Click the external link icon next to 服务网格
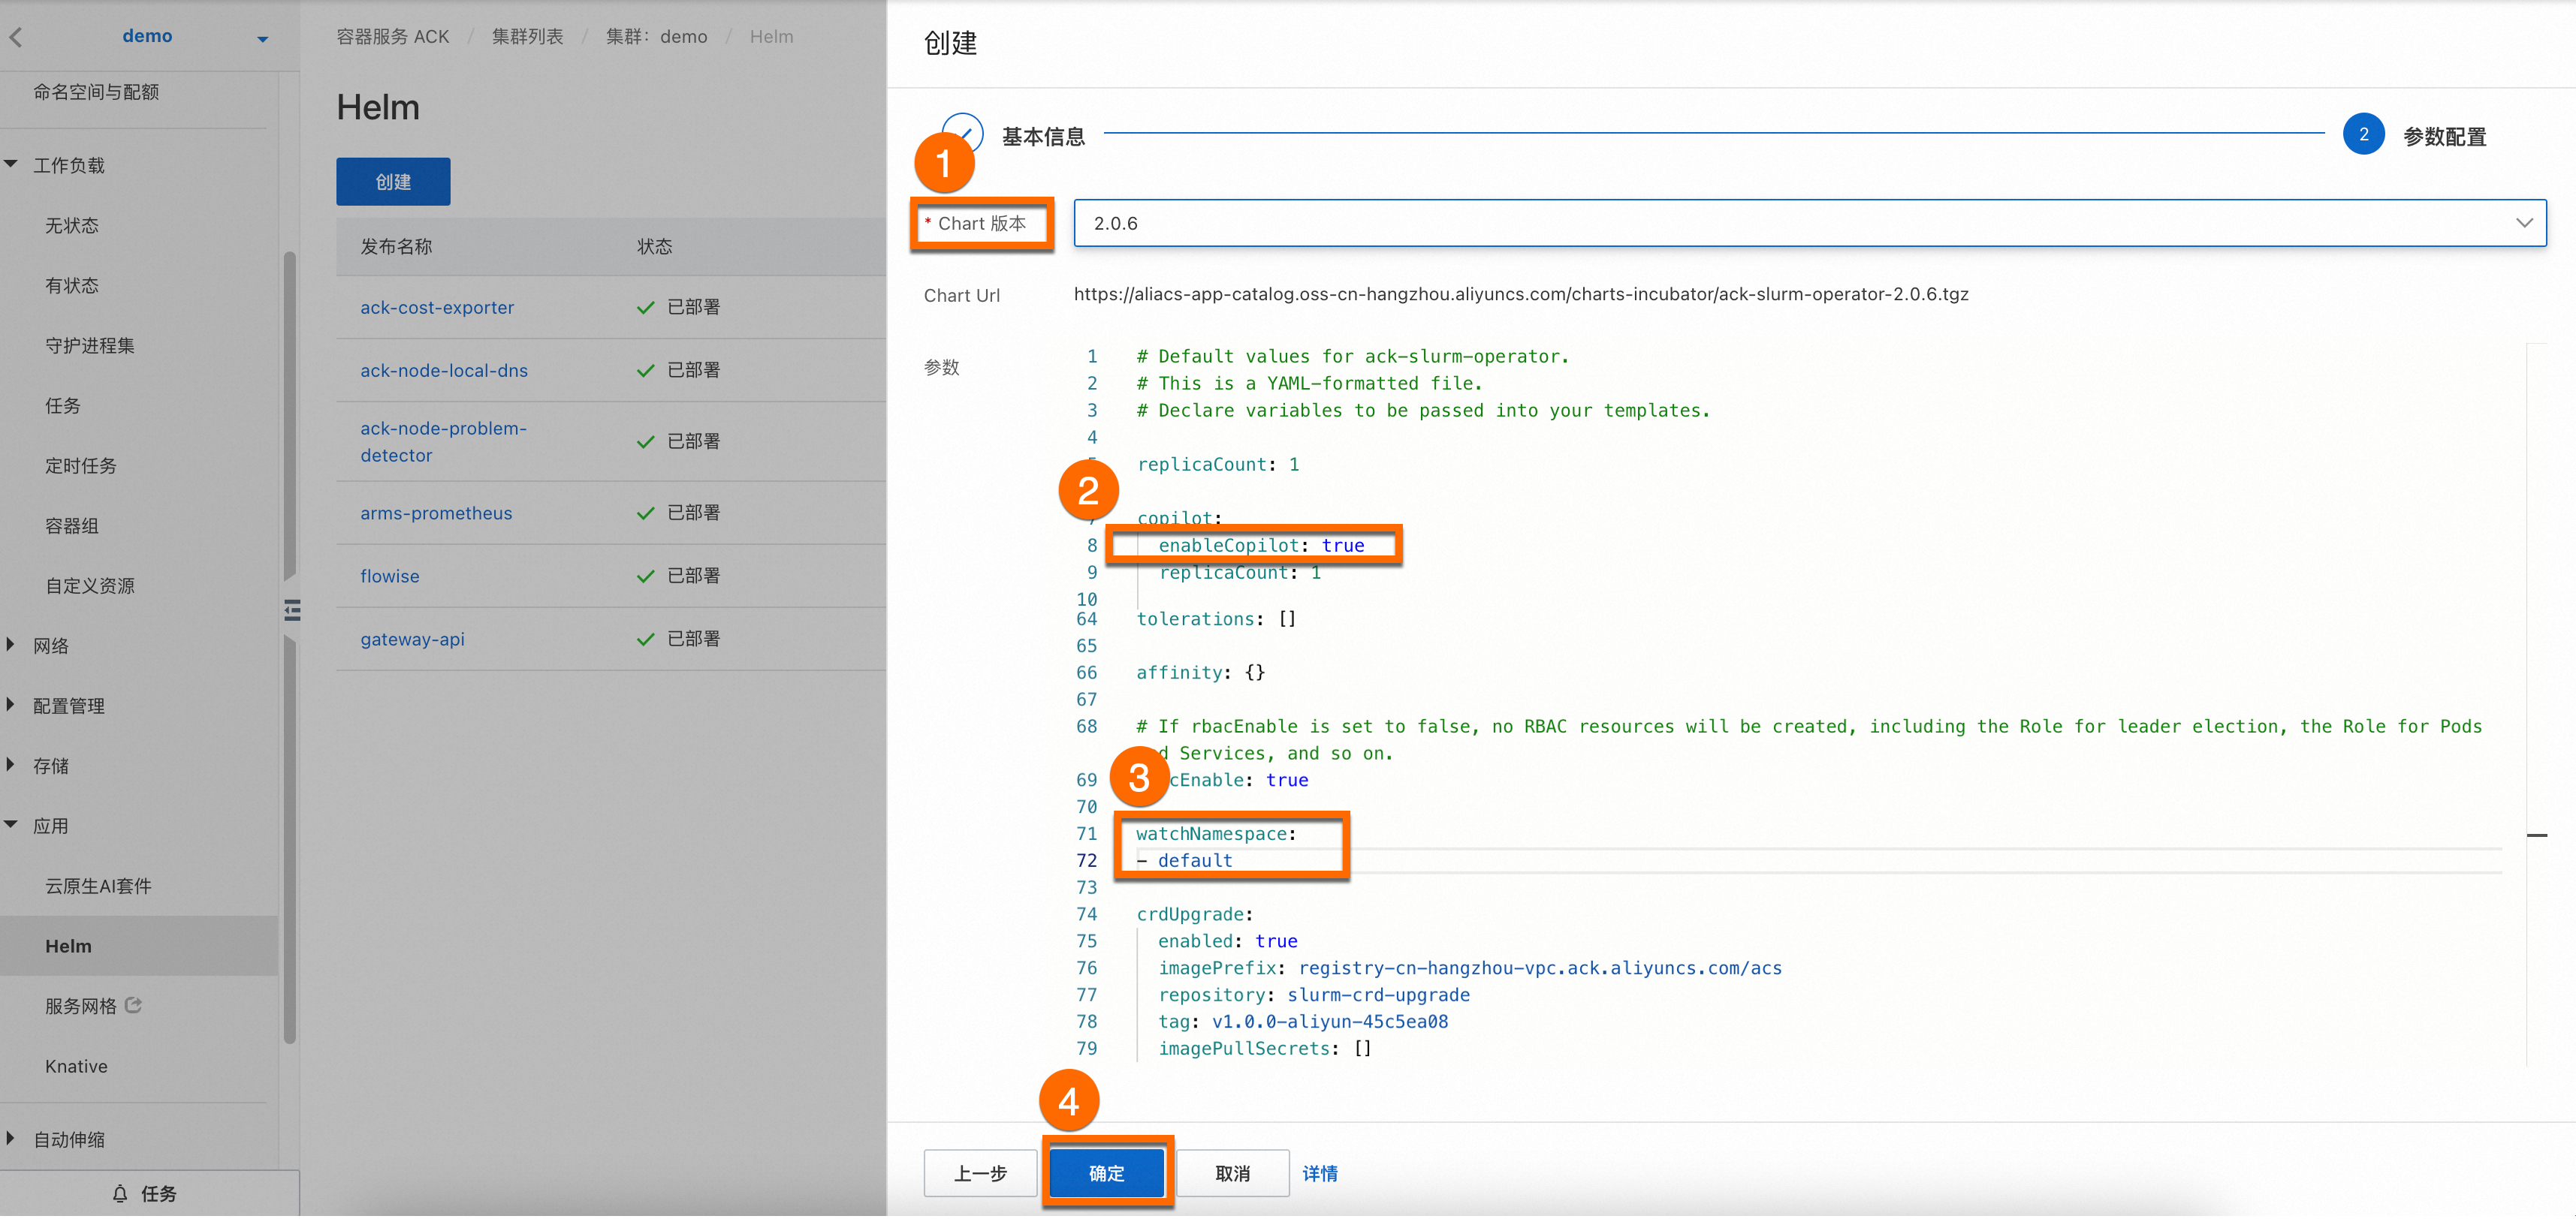This screenshot has height=1219, width=2576. [134, 1005]
